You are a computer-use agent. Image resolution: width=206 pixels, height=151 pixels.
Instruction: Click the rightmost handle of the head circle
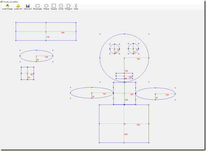click(x=149, y=58)
